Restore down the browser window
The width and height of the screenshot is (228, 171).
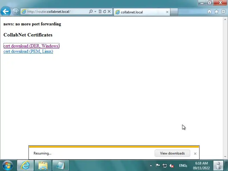209,3
